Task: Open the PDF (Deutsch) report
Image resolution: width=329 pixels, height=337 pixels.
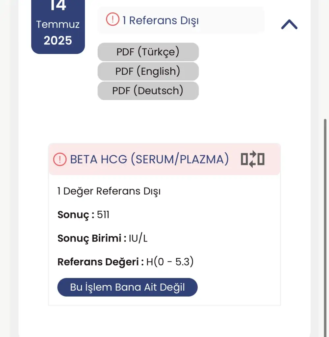Action: pos(148,91)
